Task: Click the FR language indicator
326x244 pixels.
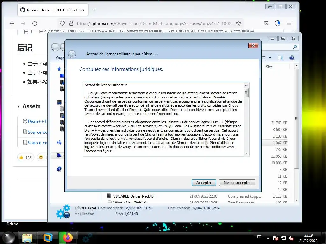Action: point(259,237)
